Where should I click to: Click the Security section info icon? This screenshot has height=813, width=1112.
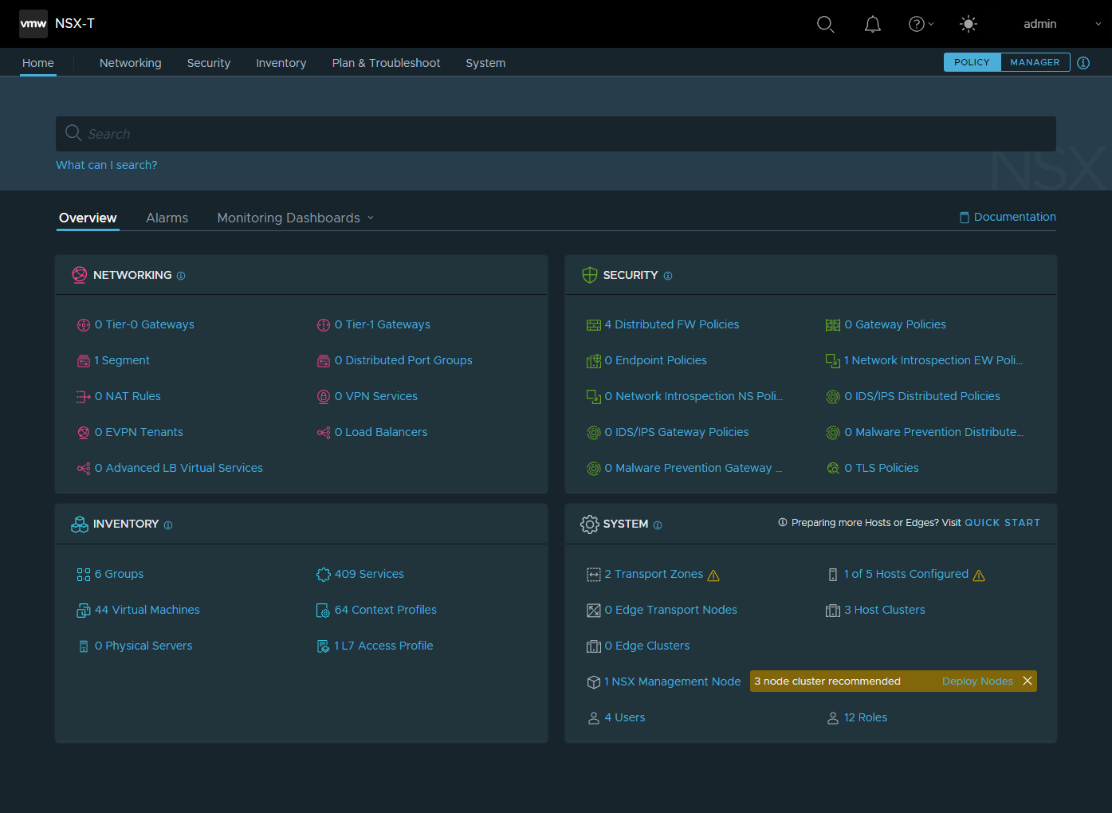668,276
